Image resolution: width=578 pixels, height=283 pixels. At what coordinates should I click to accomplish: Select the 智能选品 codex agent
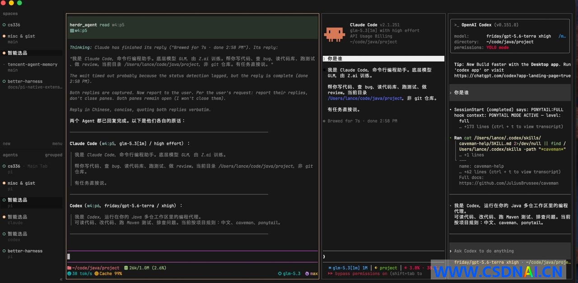coord(32,237)
